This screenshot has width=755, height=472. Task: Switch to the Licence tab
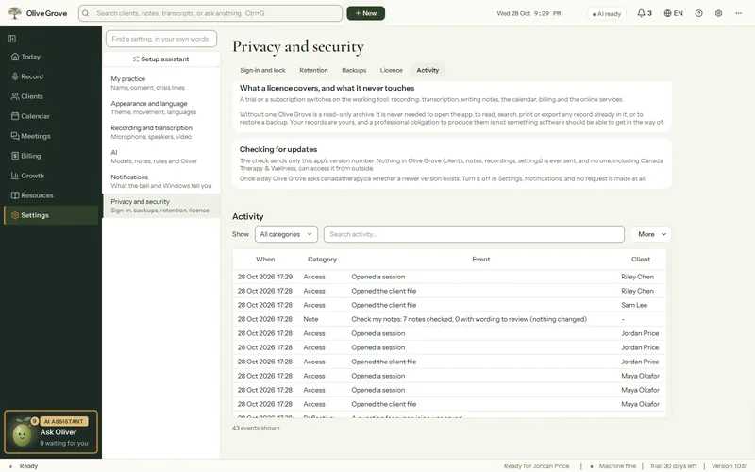pyautogui.click(x=391, y=70)
